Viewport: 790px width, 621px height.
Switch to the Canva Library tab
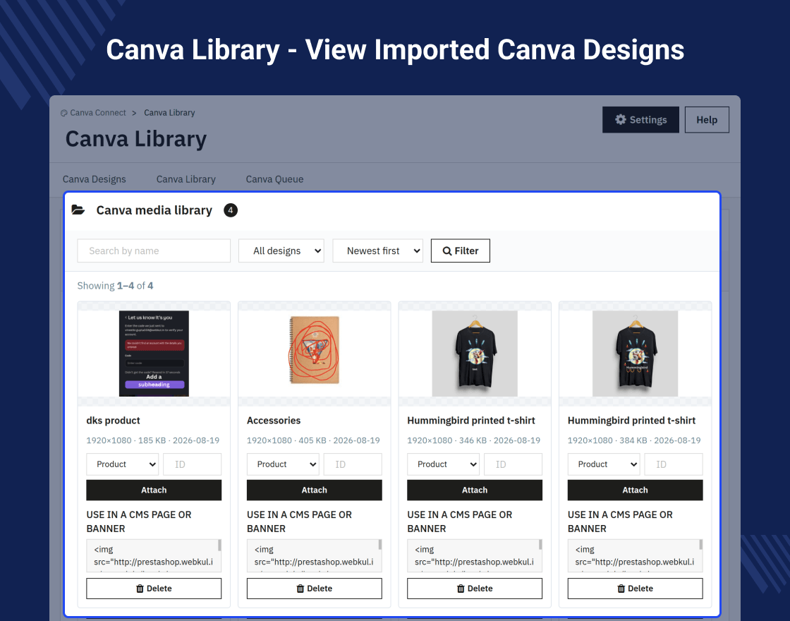point(186,179)
